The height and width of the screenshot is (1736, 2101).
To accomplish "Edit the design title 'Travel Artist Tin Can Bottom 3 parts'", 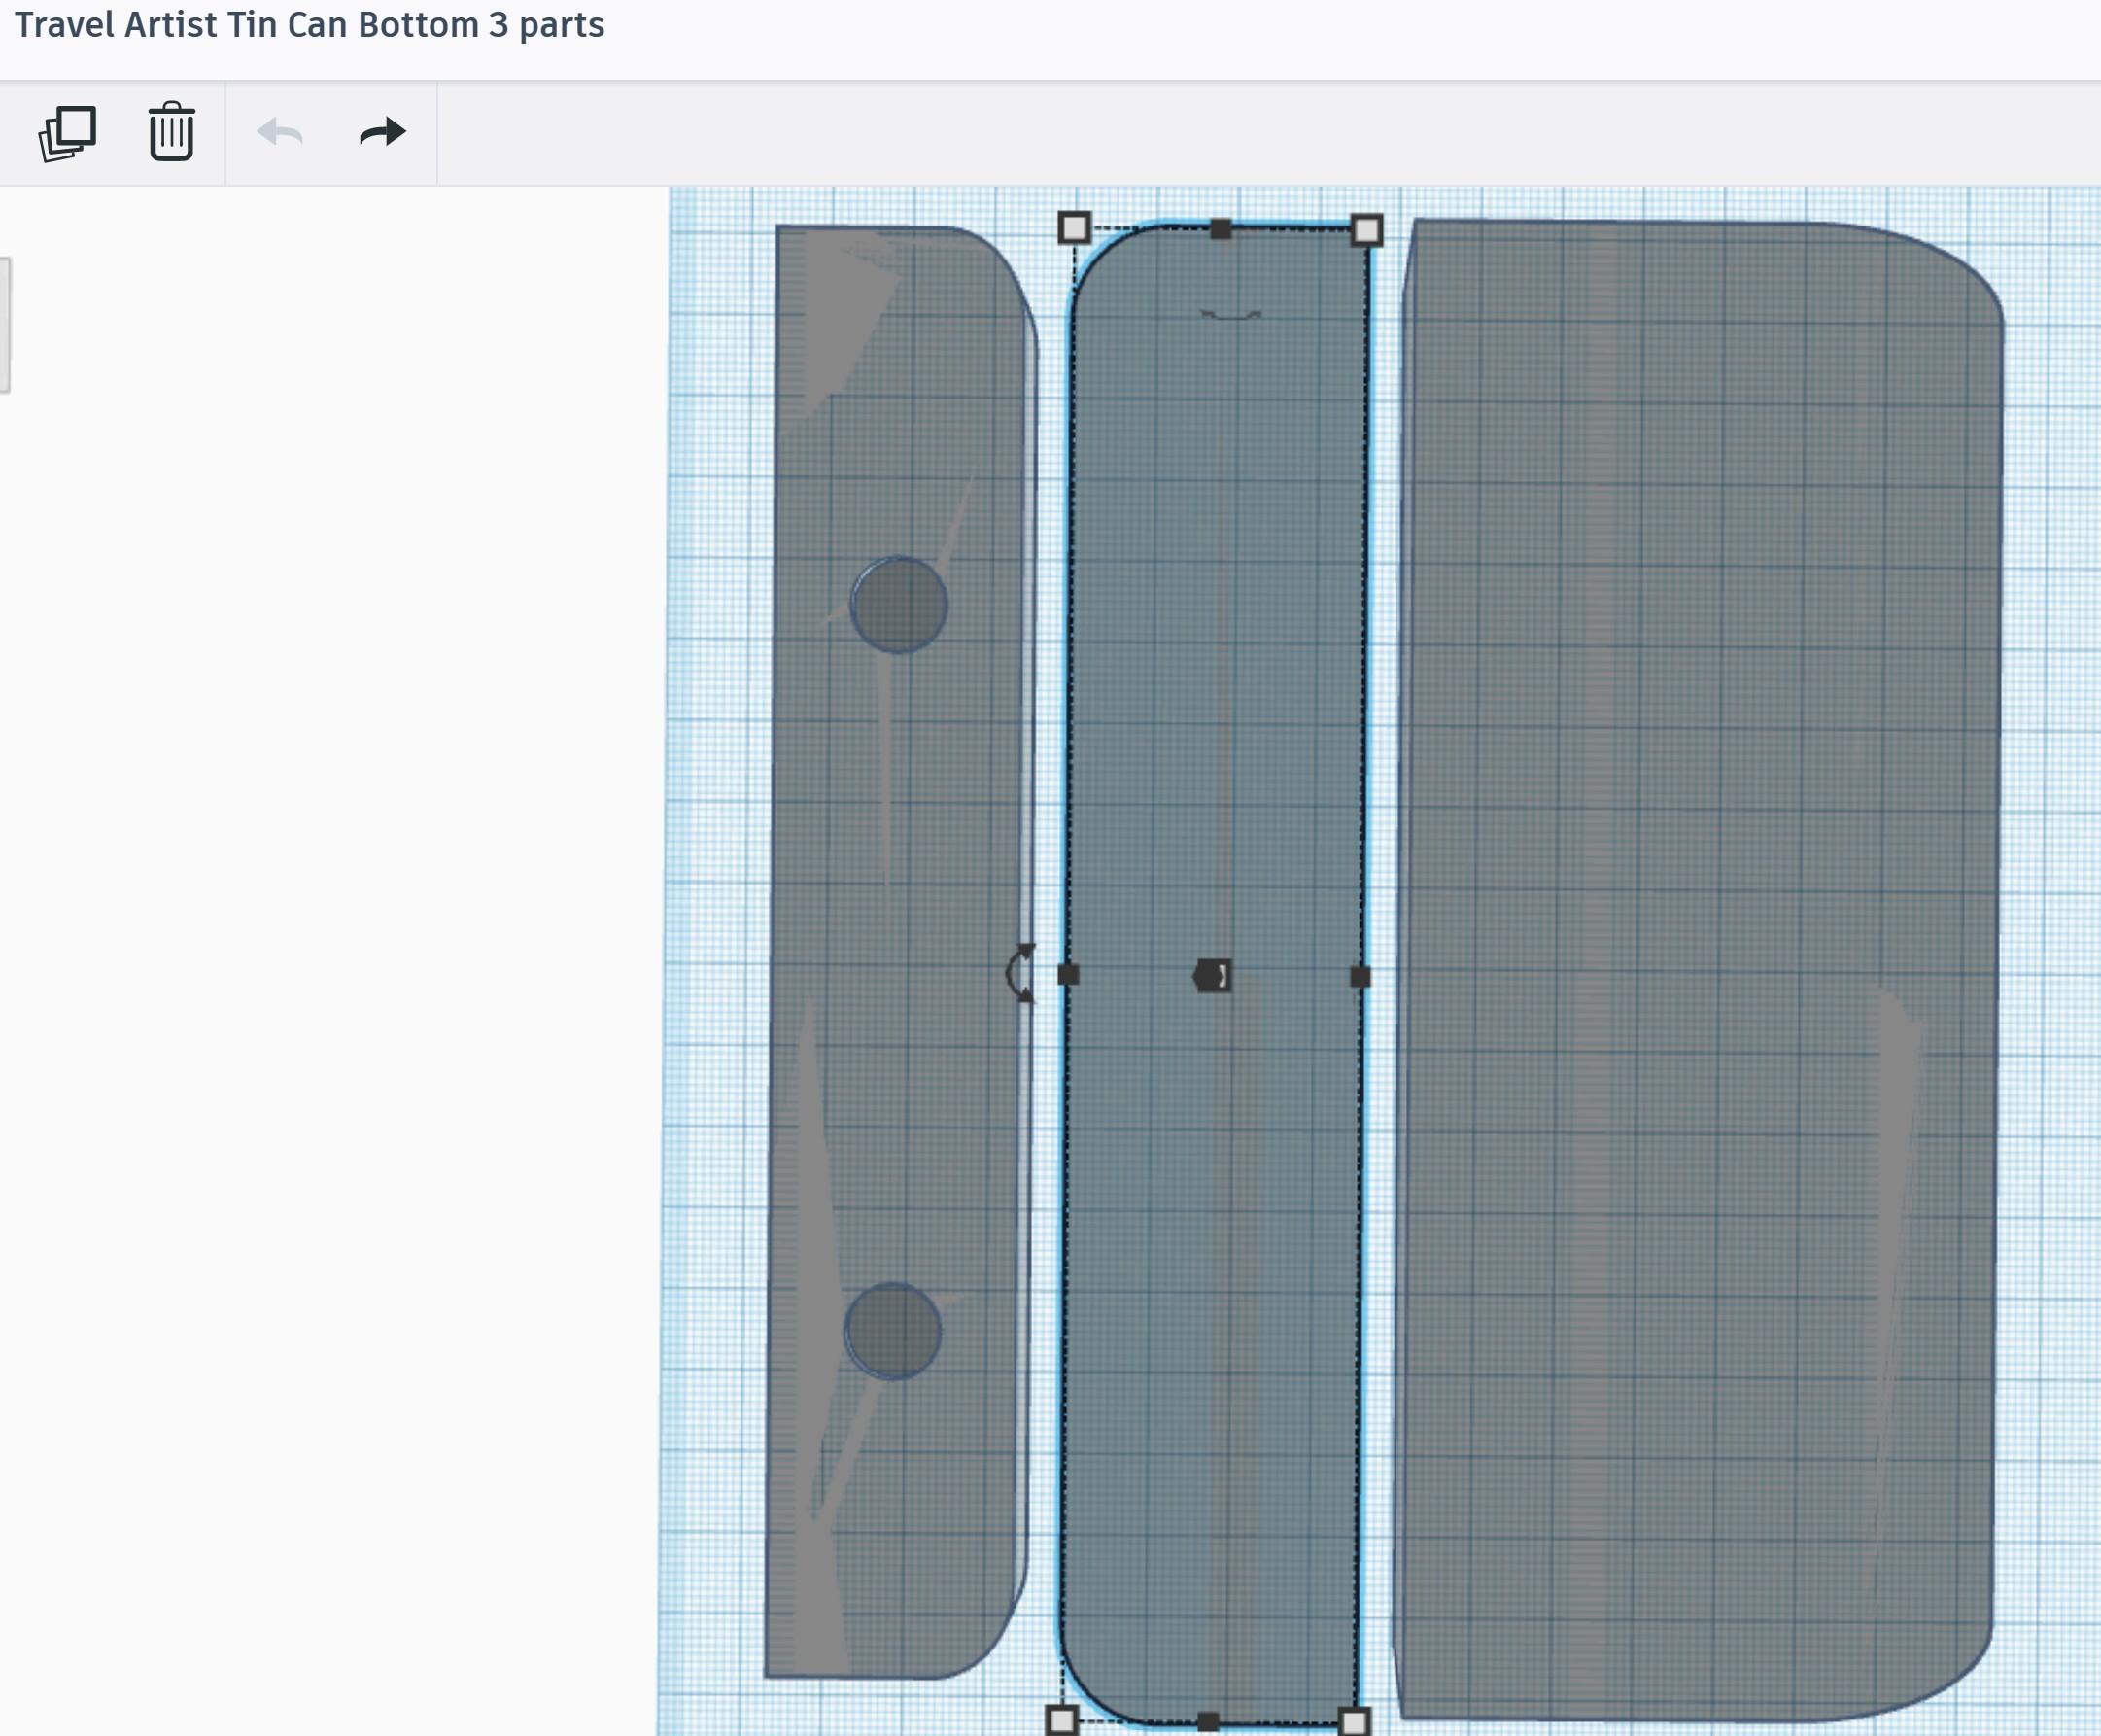I will tap(310, 25).
